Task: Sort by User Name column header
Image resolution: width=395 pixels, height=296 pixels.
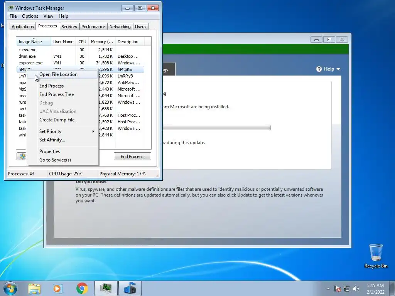Action: click(x=63, y=42)
